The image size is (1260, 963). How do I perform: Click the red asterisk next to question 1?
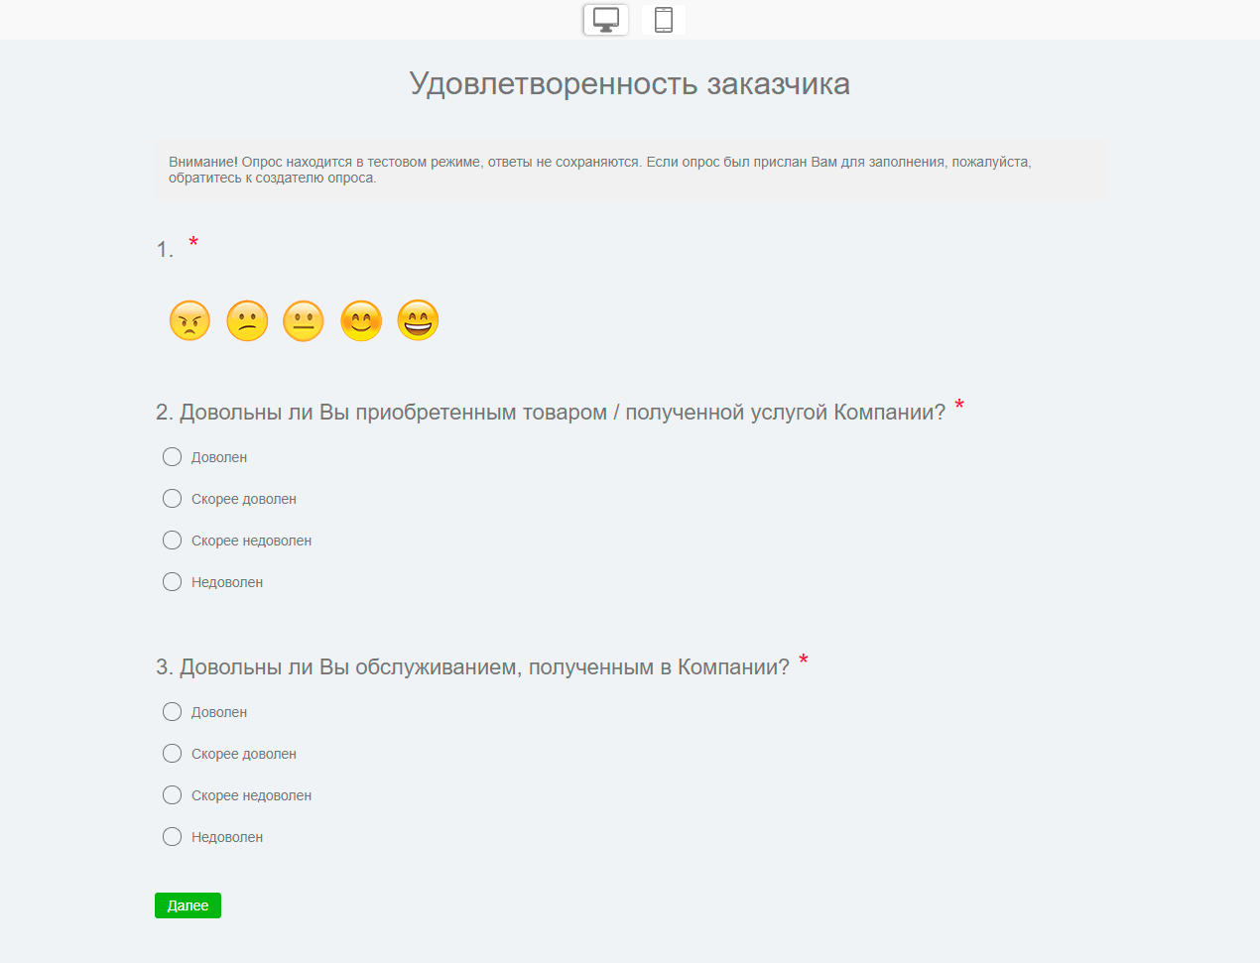point(193,243)
